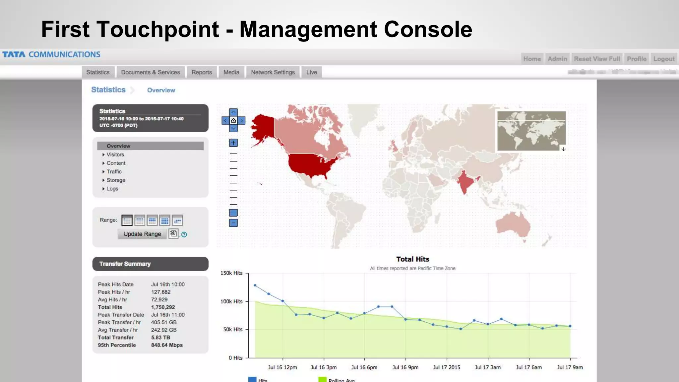Click the Total Hits value 1,750,292

click(163, 307)
